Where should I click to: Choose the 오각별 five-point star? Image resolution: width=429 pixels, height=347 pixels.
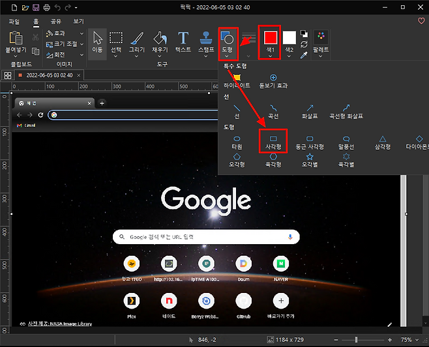pyautogui.click(x=310, y=160)
